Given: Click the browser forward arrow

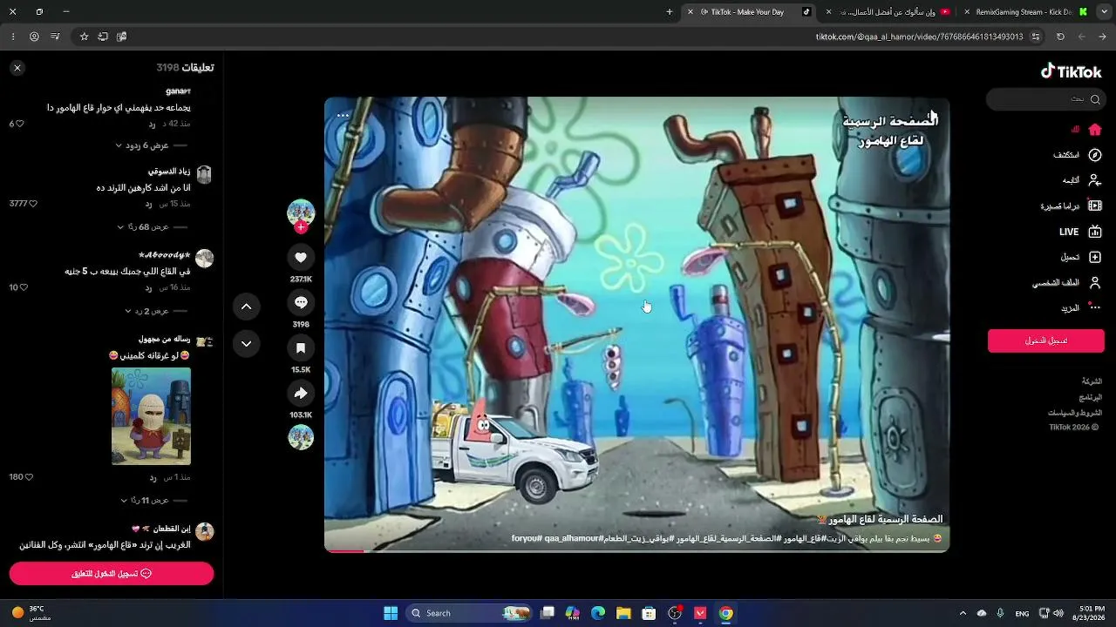Looking at the screenshot, I should [x=1082, y=37].
